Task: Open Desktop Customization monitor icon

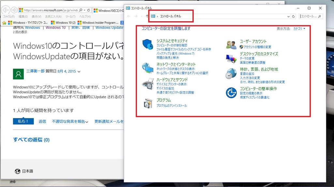Action: (x=231, y=59)
